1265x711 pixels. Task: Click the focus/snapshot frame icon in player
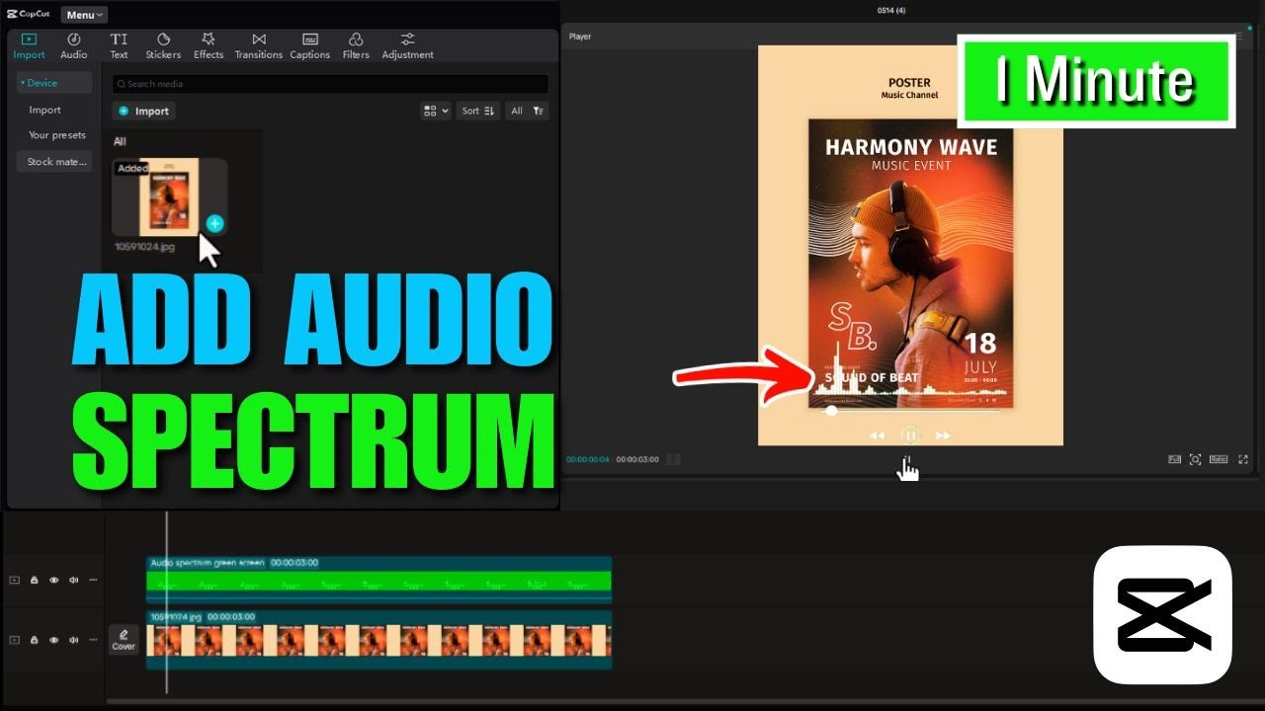1196,459
